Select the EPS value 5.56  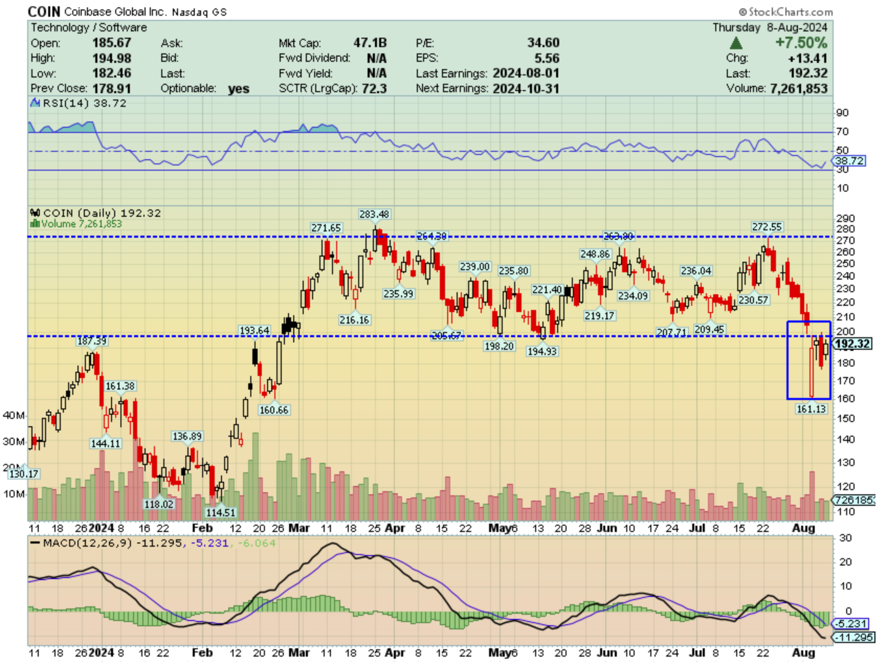(547, 58)
